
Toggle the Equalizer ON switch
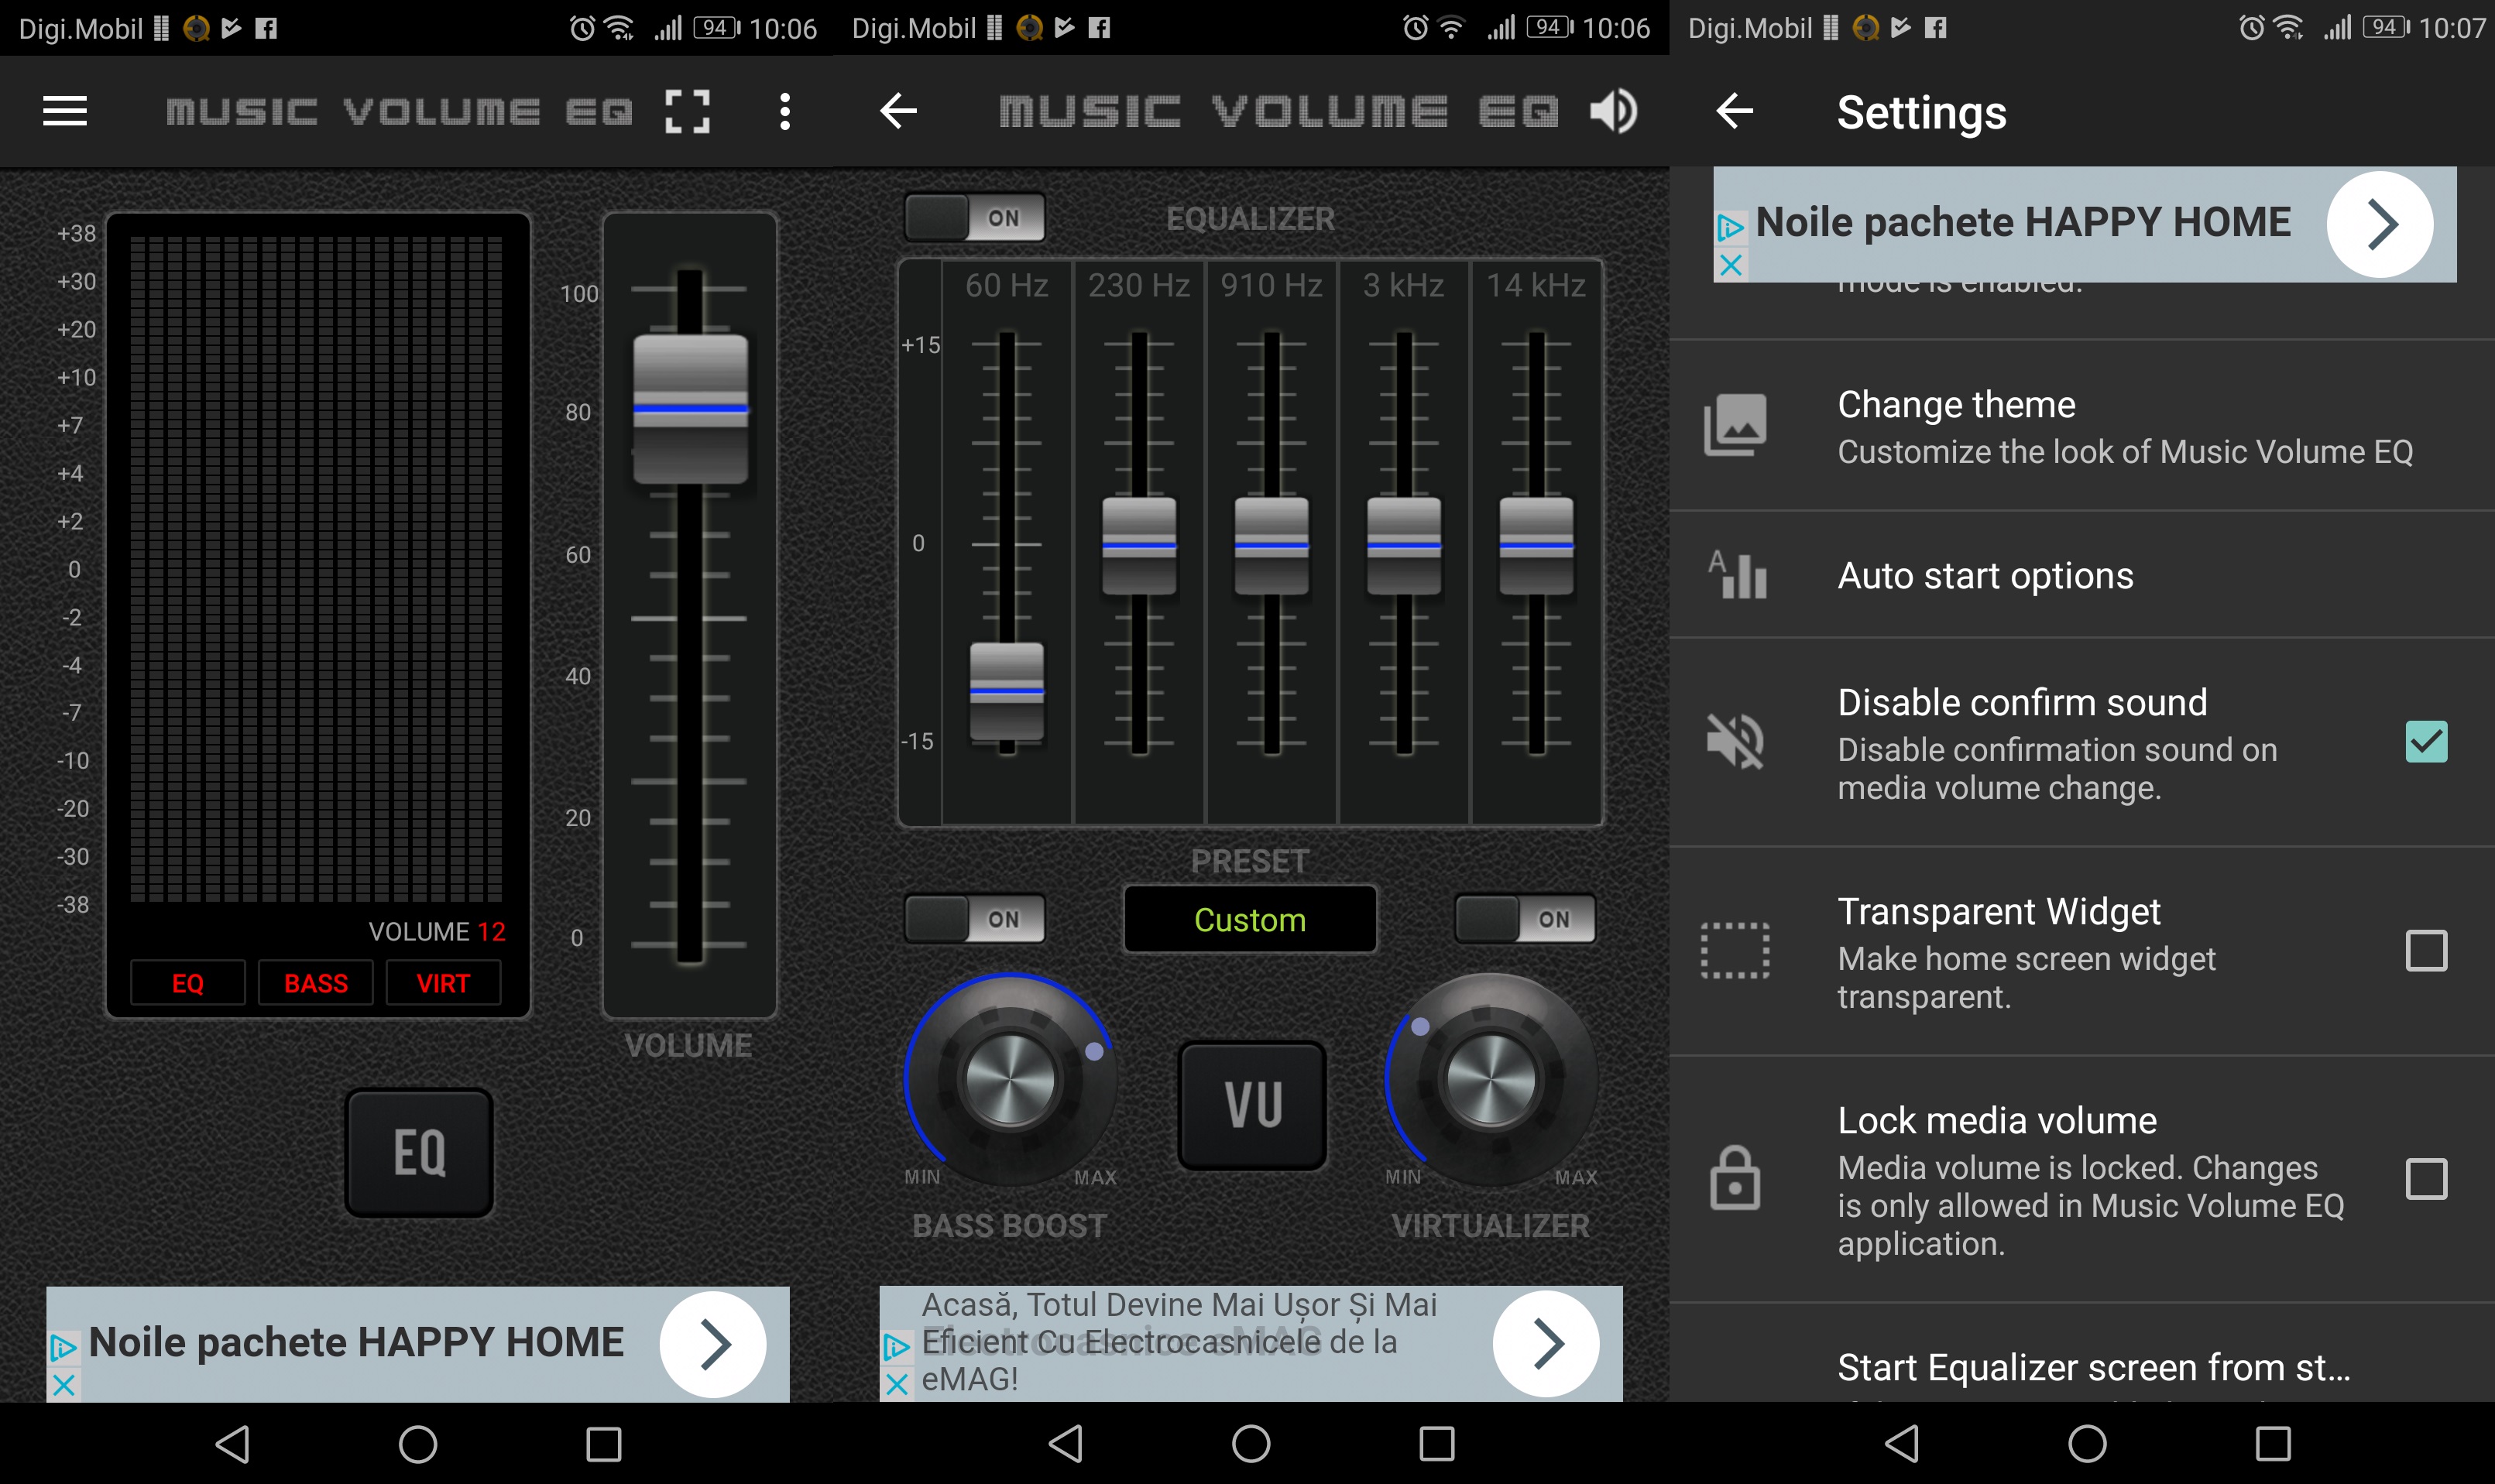tap(975, 218)
